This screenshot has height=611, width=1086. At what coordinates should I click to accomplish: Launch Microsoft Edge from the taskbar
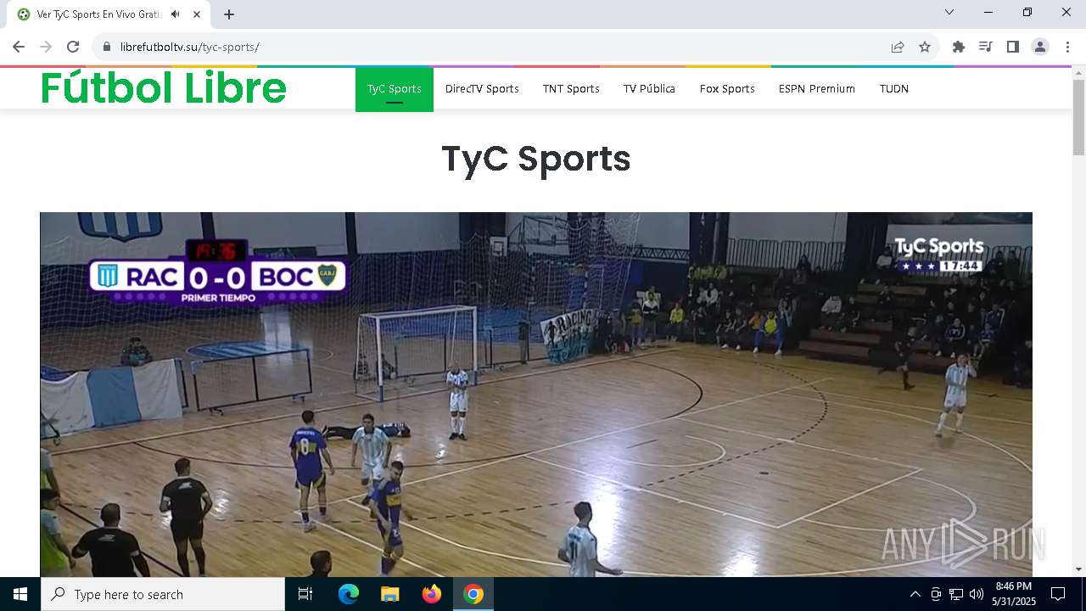(349, 594)
